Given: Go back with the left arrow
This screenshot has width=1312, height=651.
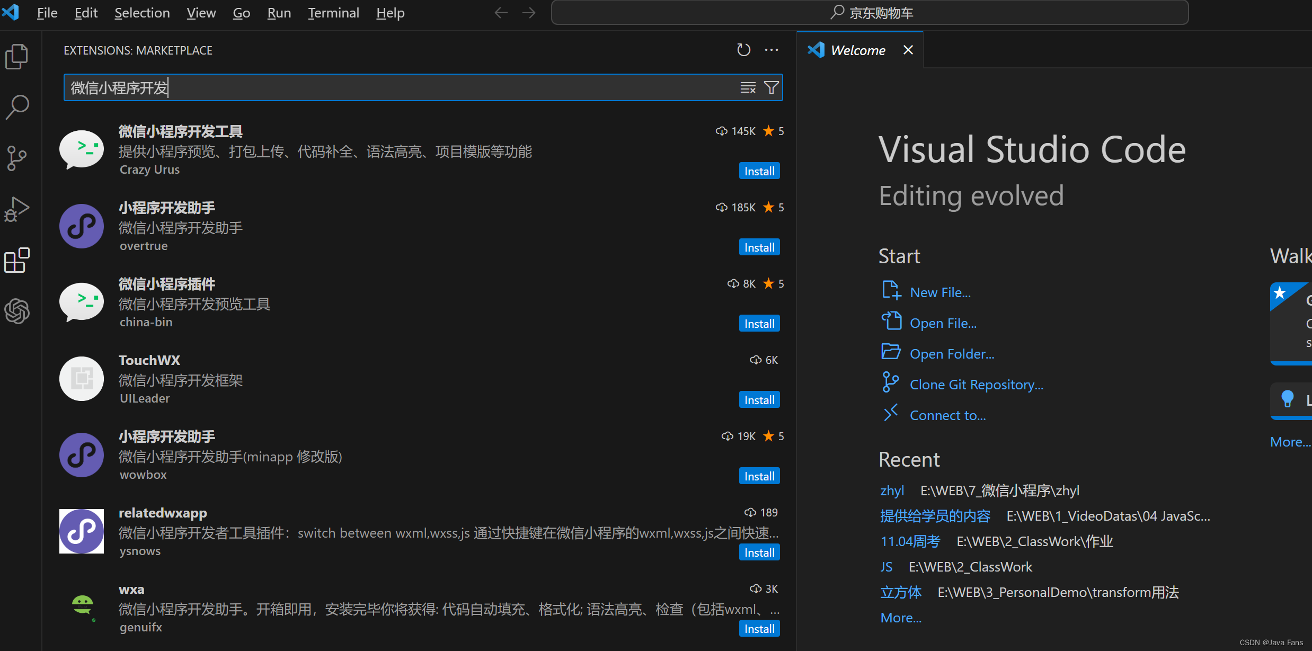Looking at the screenshot, I should pos(501,13).
